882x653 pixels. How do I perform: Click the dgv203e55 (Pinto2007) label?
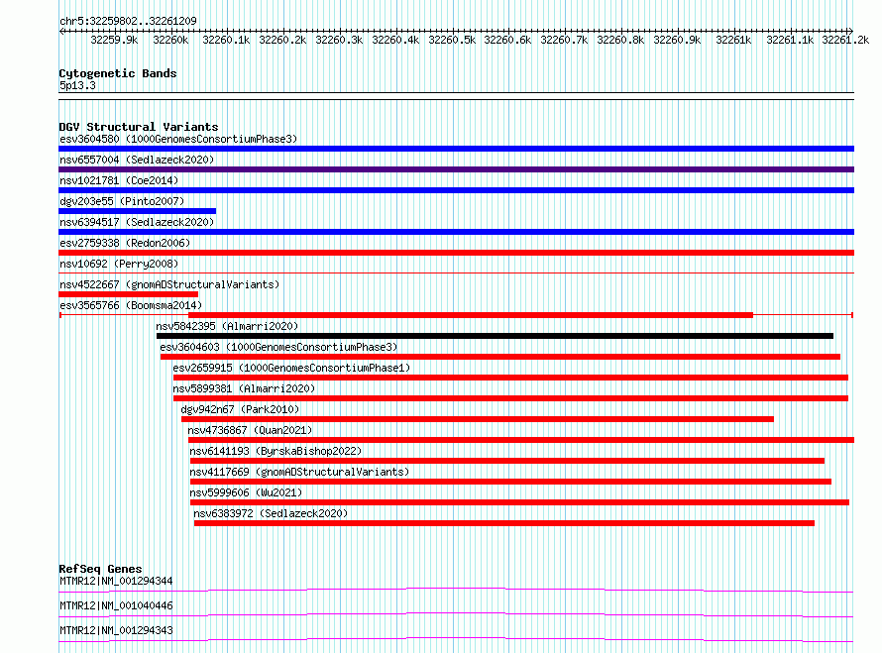(122, 201)
